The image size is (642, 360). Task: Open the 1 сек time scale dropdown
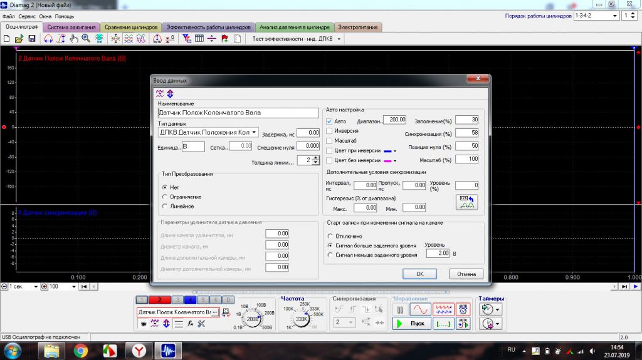(36, 287)
